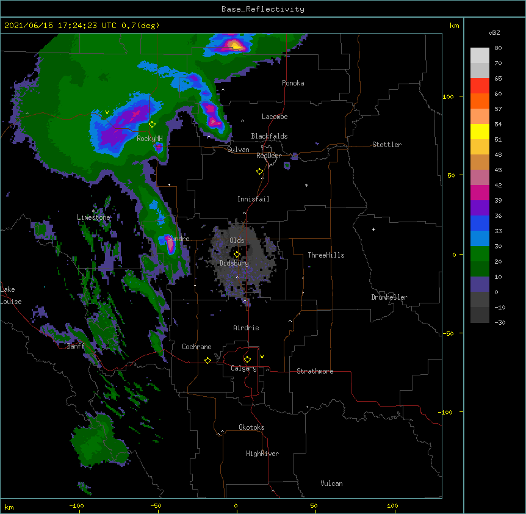
Task: Click the Sundre label on the storm cell
Action: (178, 239)
